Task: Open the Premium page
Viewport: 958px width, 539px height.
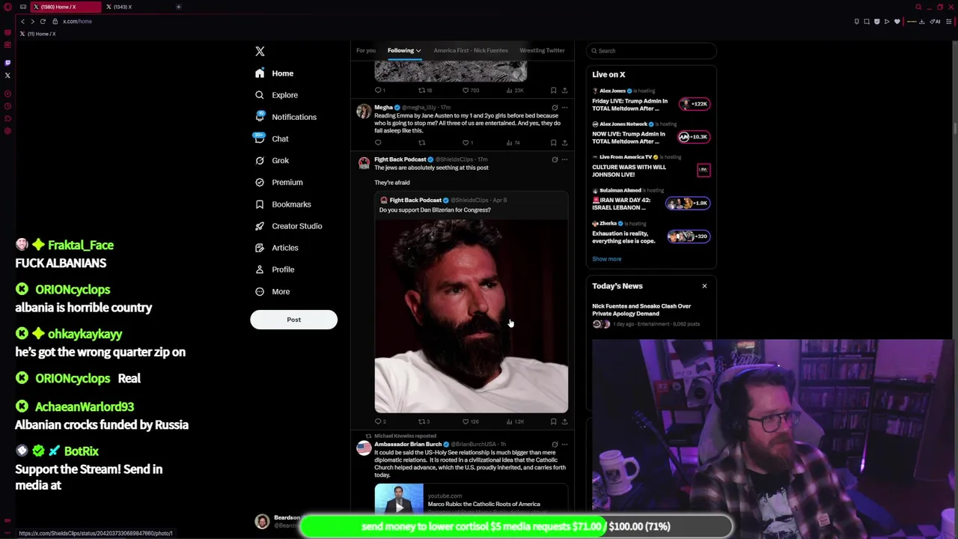Action: [278, 182]
